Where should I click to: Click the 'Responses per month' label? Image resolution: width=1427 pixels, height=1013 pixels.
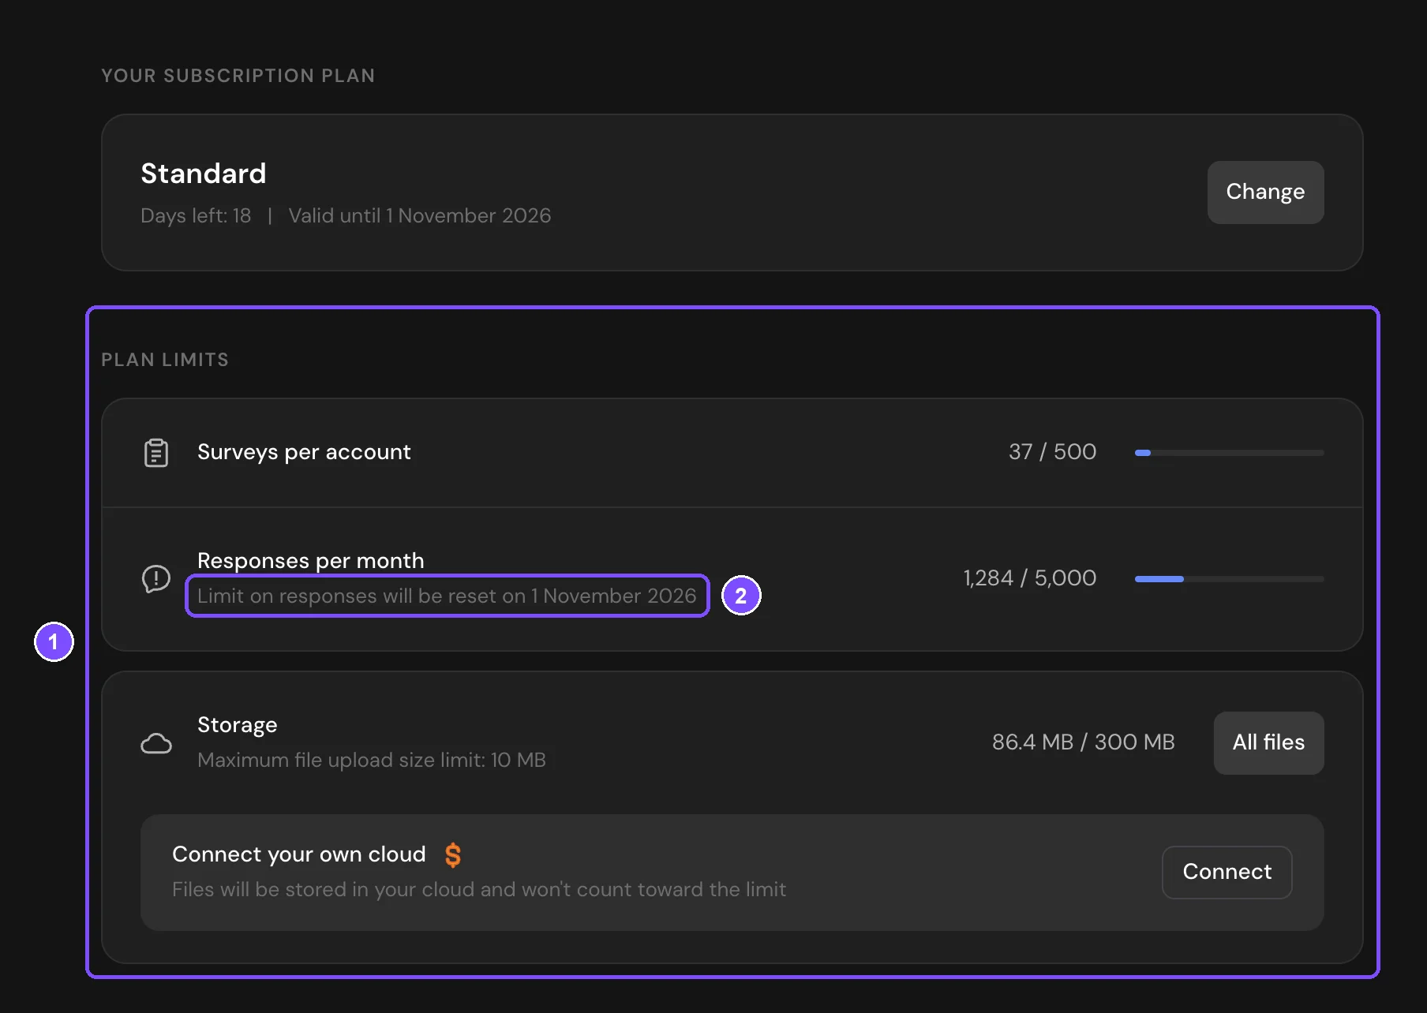pos(311,560)
